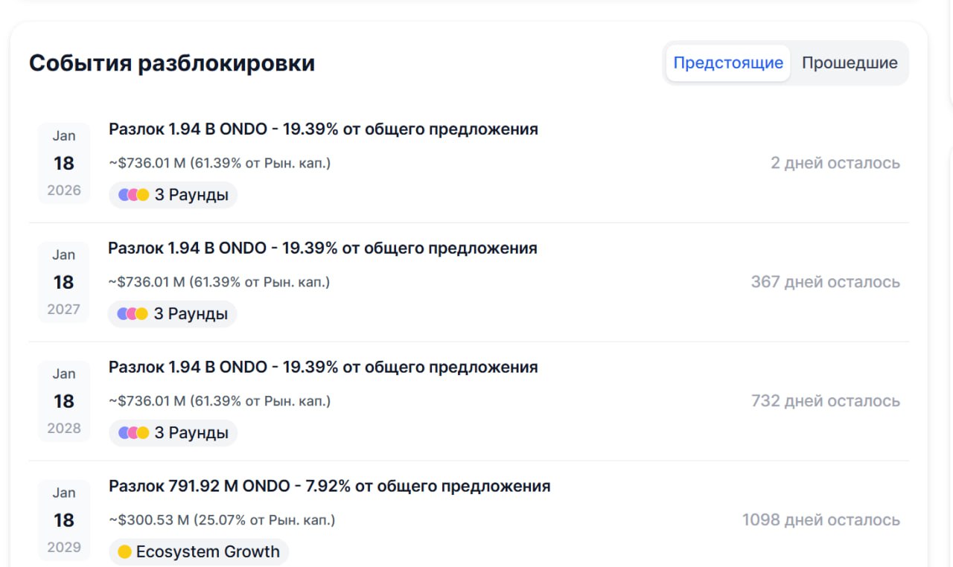Select the Предстоящие tab
The height and width of the screenshot is (567, 953).
pos(727,63)
